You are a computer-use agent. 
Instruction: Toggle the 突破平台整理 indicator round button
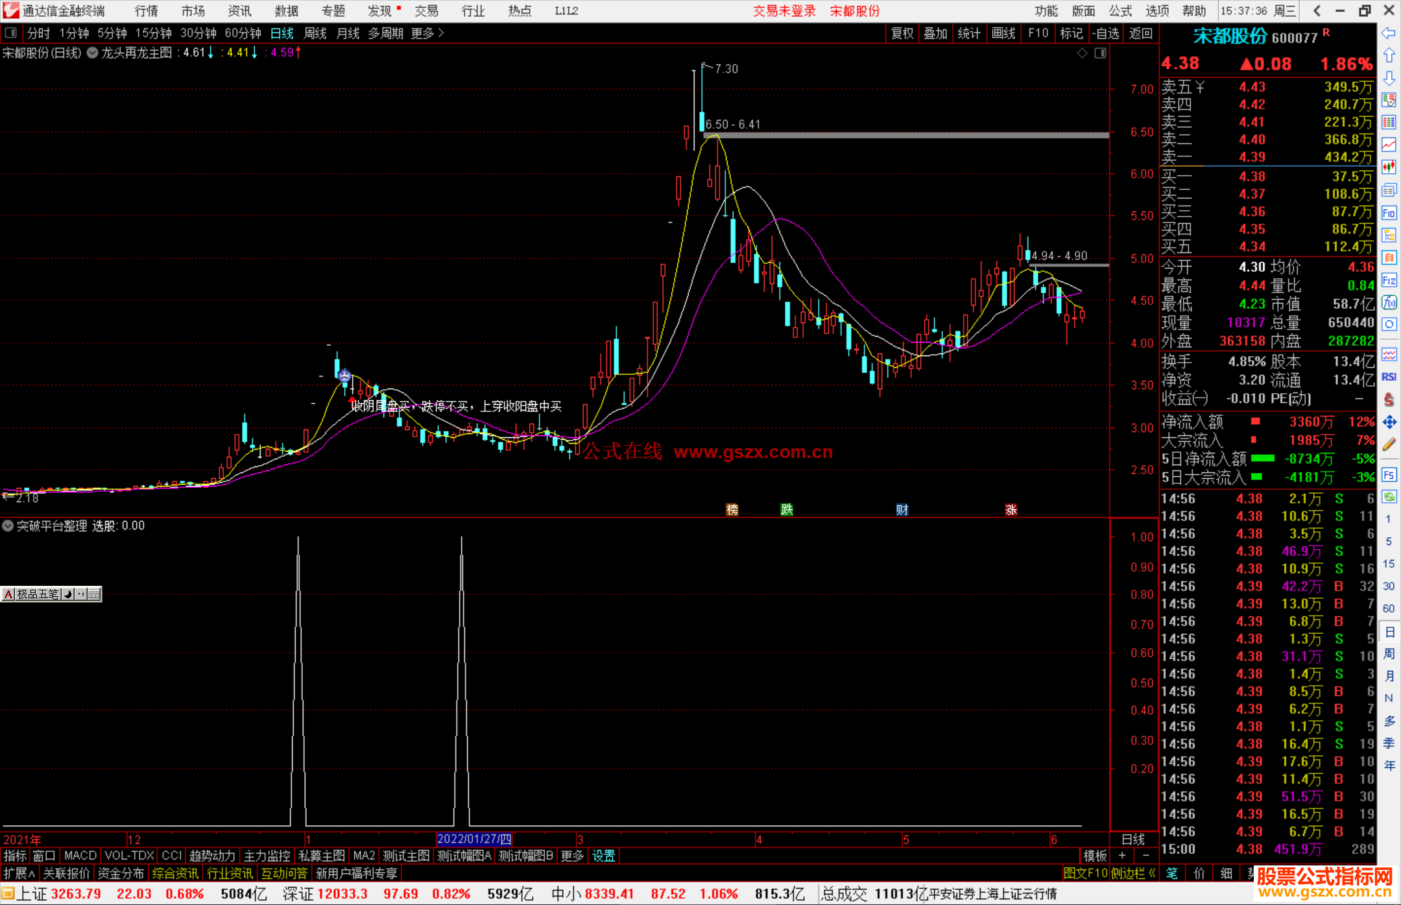coord(8,525)
